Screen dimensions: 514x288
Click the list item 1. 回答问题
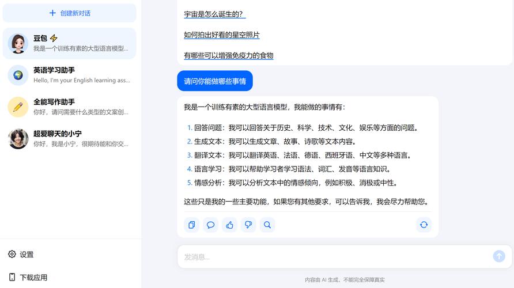(303, 128)
